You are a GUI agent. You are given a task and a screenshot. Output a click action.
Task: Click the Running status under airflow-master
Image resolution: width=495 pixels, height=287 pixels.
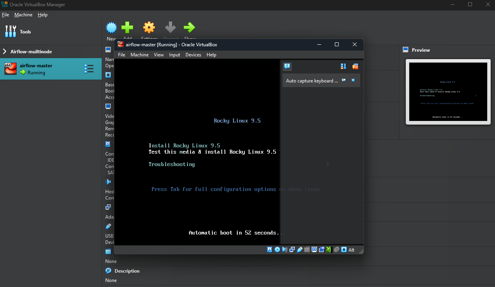click(x=36, y=73)
